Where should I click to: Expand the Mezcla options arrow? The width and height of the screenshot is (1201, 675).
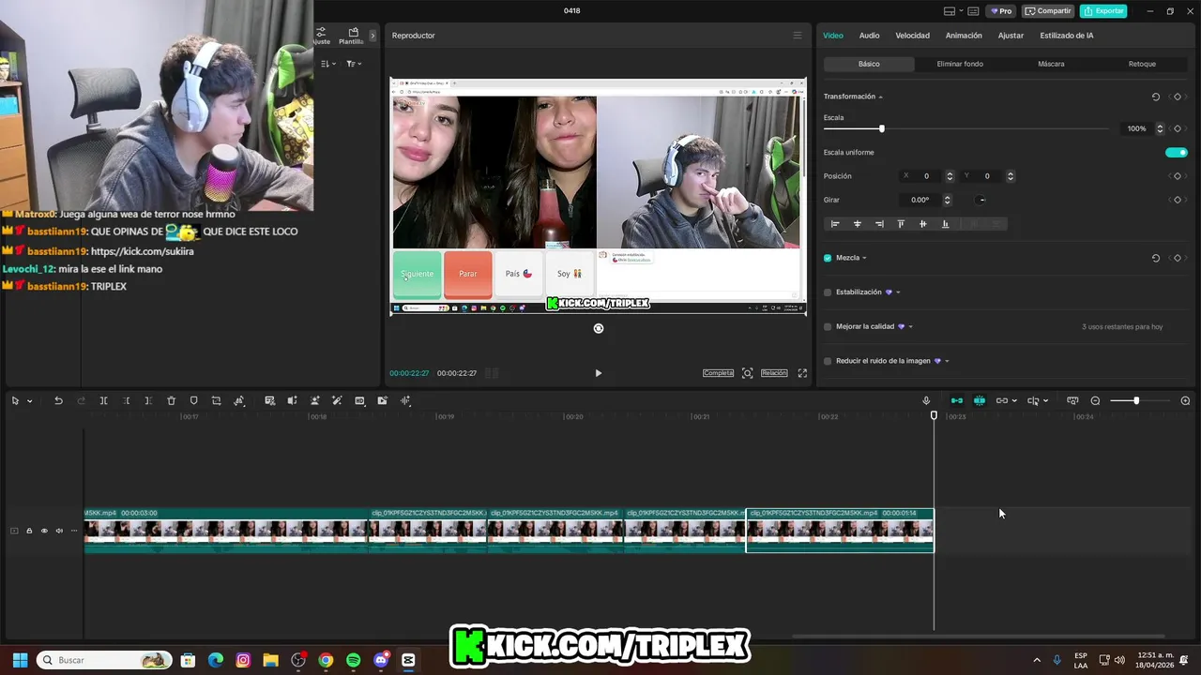click(864, 258)
